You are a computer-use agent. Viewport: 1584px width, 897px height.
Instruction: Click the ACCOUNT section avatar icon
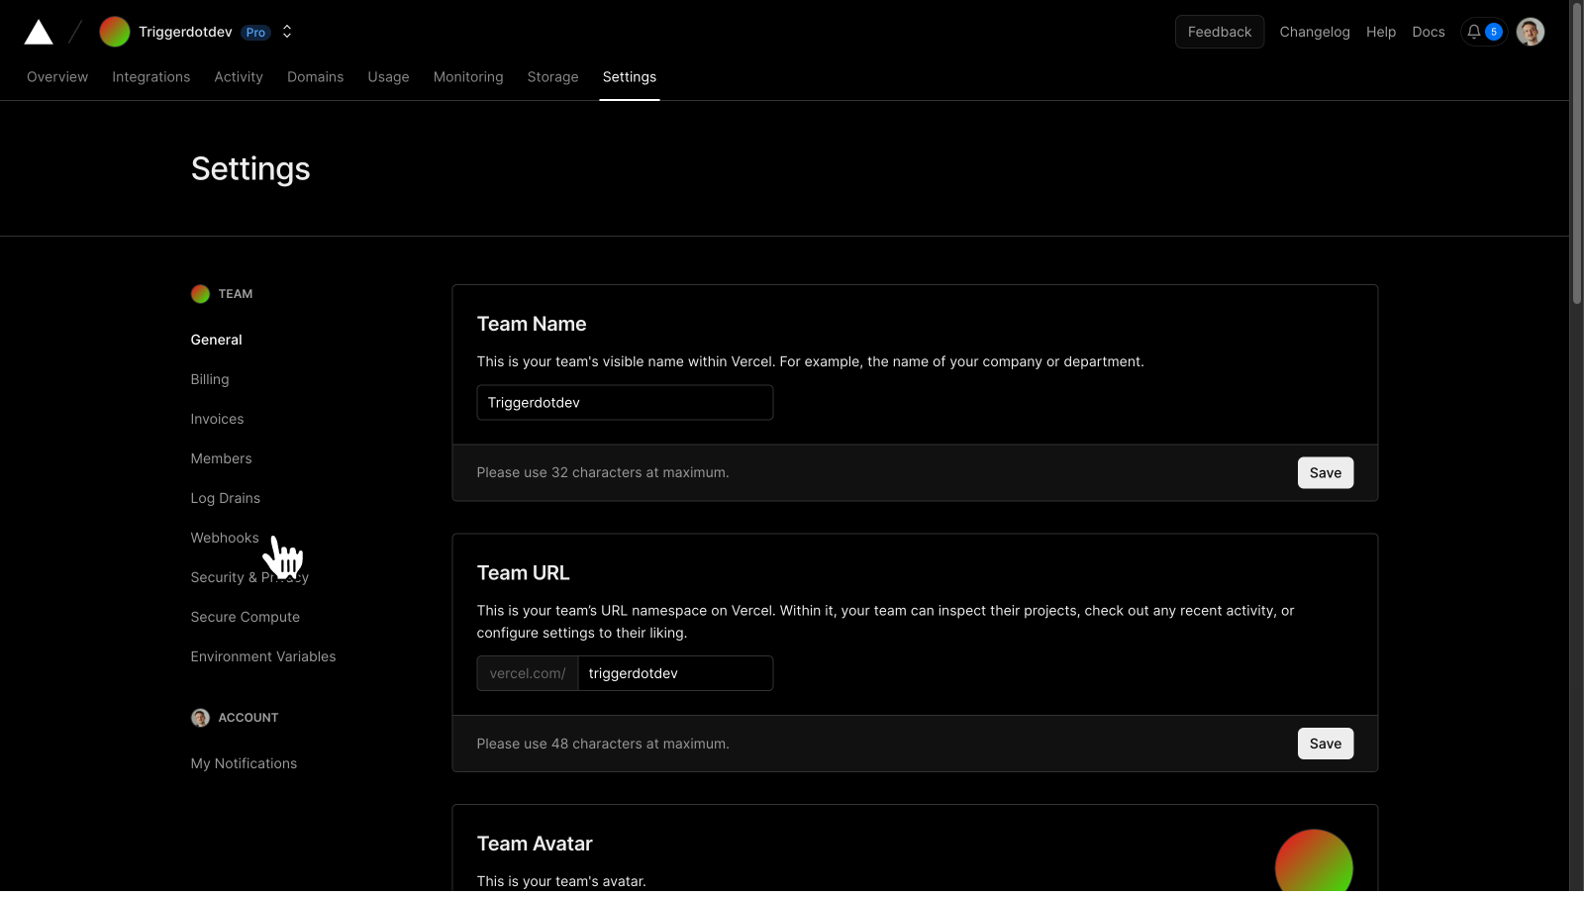200,718
